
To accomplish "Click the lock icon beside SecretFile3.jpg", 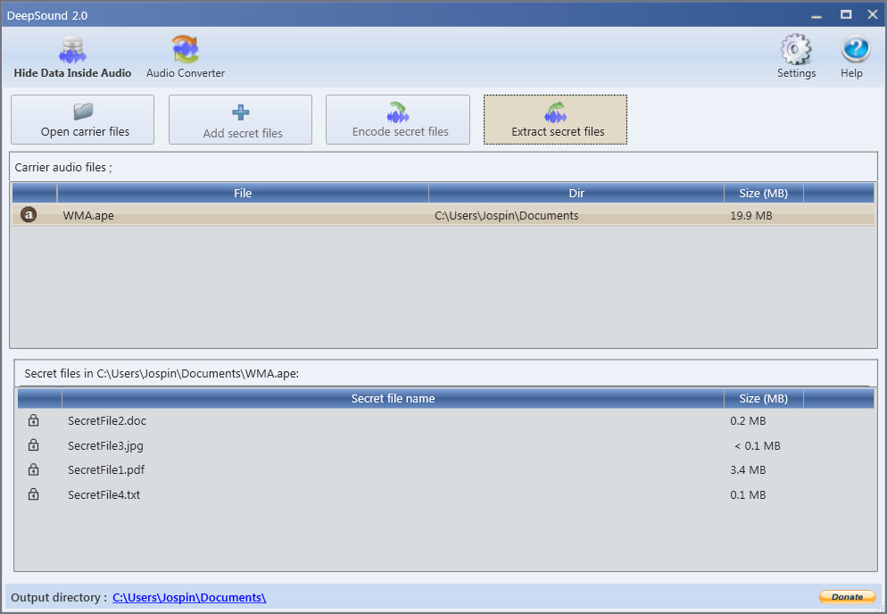I will pyautogui.click(x=33, y=444).
